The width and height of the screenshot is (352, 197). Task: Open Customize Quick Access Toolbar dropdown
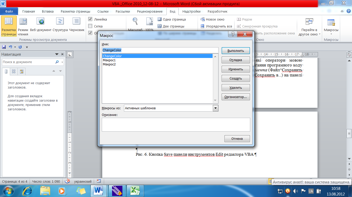(x=27, y=47)
